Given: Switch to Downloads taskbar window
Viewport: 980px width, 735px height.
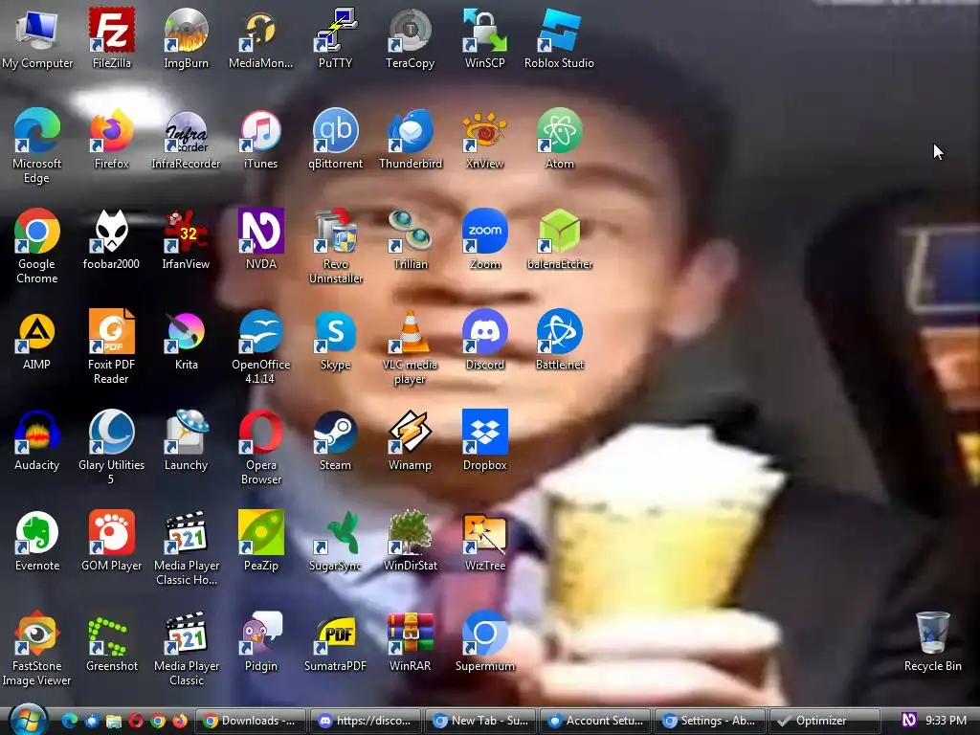Looking at the screenshot, I should click(x=251, y=721).
